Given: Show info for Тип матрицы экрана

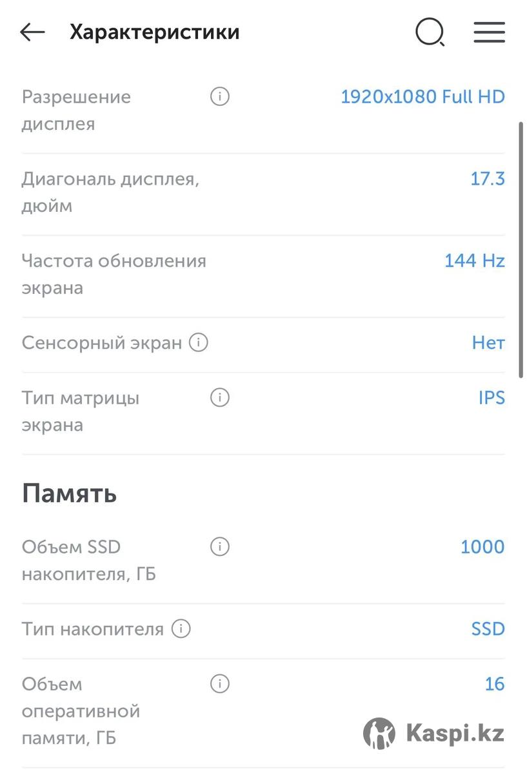Looking at the screenshot, I should 220,398.
